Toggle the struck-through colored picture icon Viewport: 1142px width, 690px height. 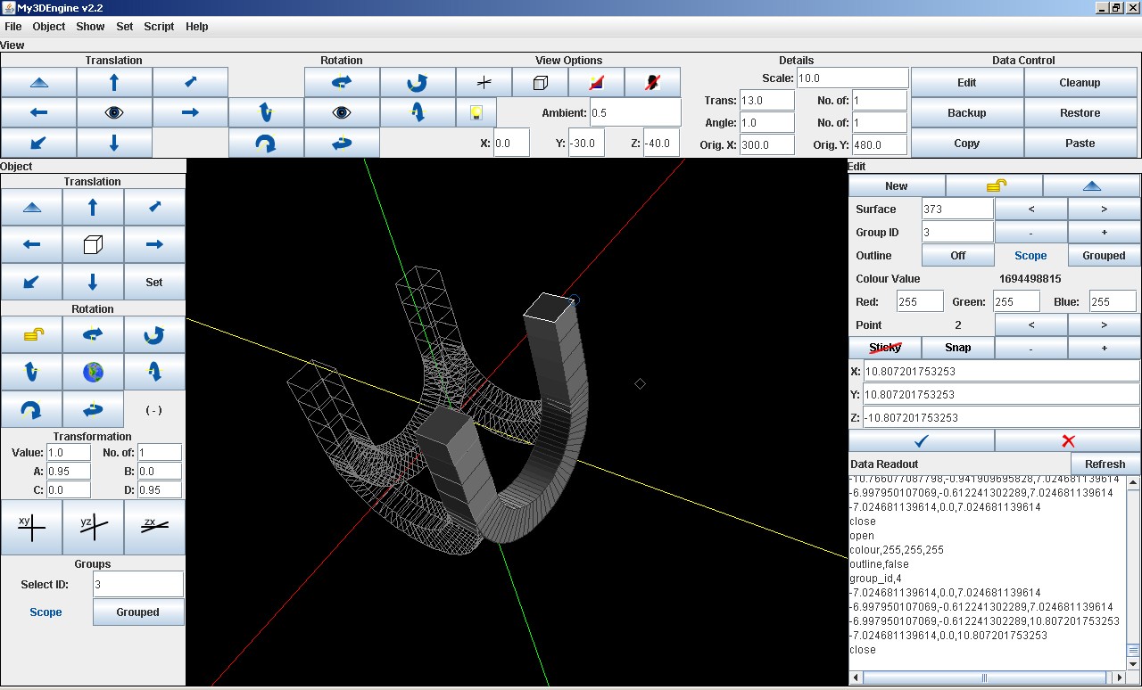click(x=596, y=82)
